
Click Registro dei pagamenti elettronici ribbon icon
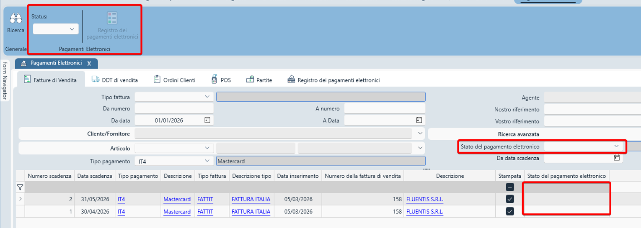pos(112,18)
